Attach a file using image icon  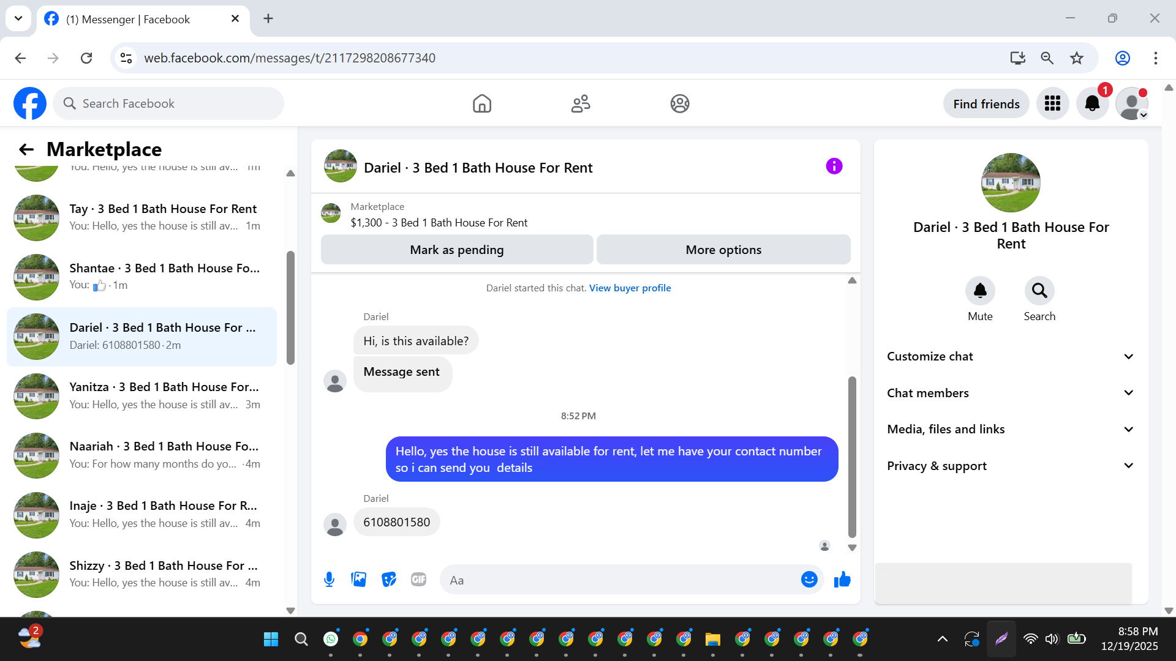click(x=358, y=579)
